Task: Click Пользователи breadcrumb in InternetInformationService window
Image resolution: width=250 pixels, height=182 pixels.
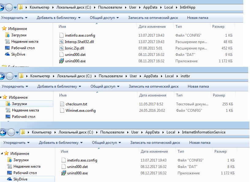Action: click(112, 132)
